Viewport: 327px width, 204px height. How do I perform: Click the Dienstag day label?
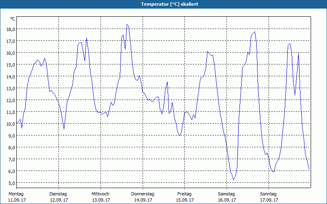coord(58,194)
